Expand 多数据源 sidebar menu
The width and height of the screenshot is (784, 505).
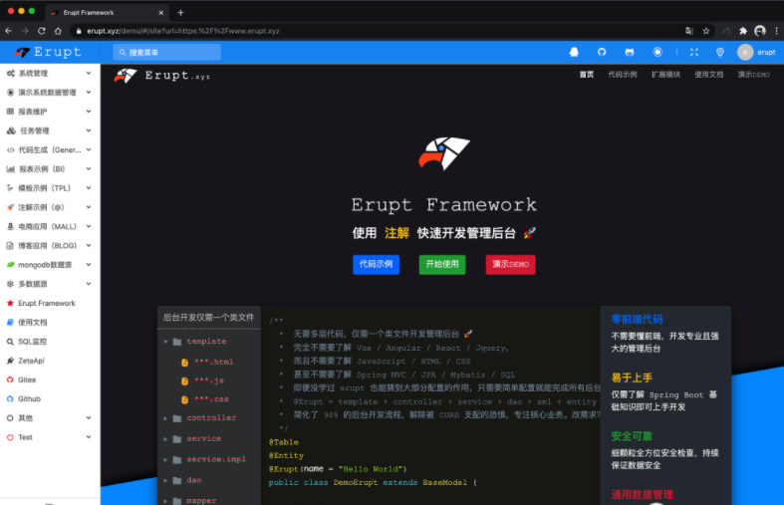[49, 284]
